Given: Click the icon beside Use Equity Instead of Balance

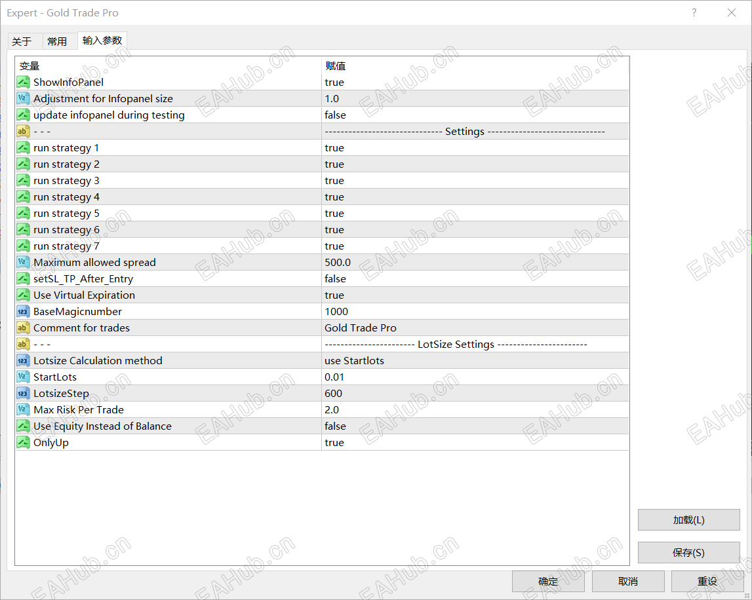Looking at the screenshot, I should click(23, 426).
